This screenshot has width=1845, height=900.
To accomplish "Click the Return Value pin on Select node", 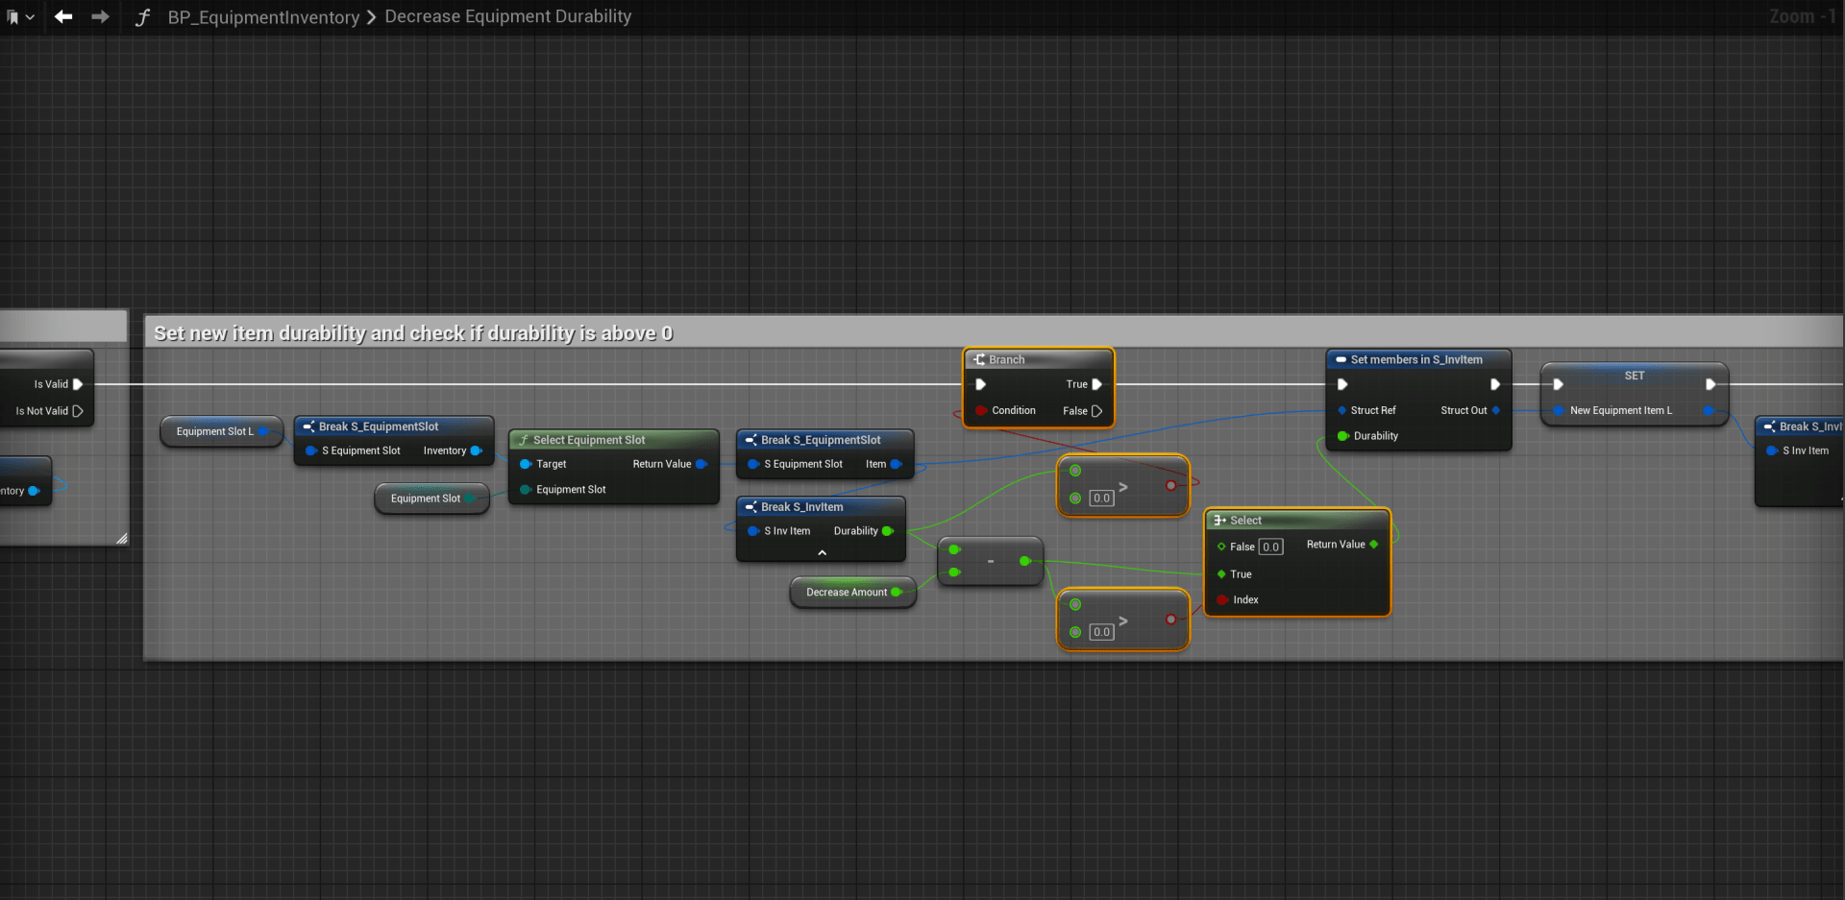I will 1374,545.
